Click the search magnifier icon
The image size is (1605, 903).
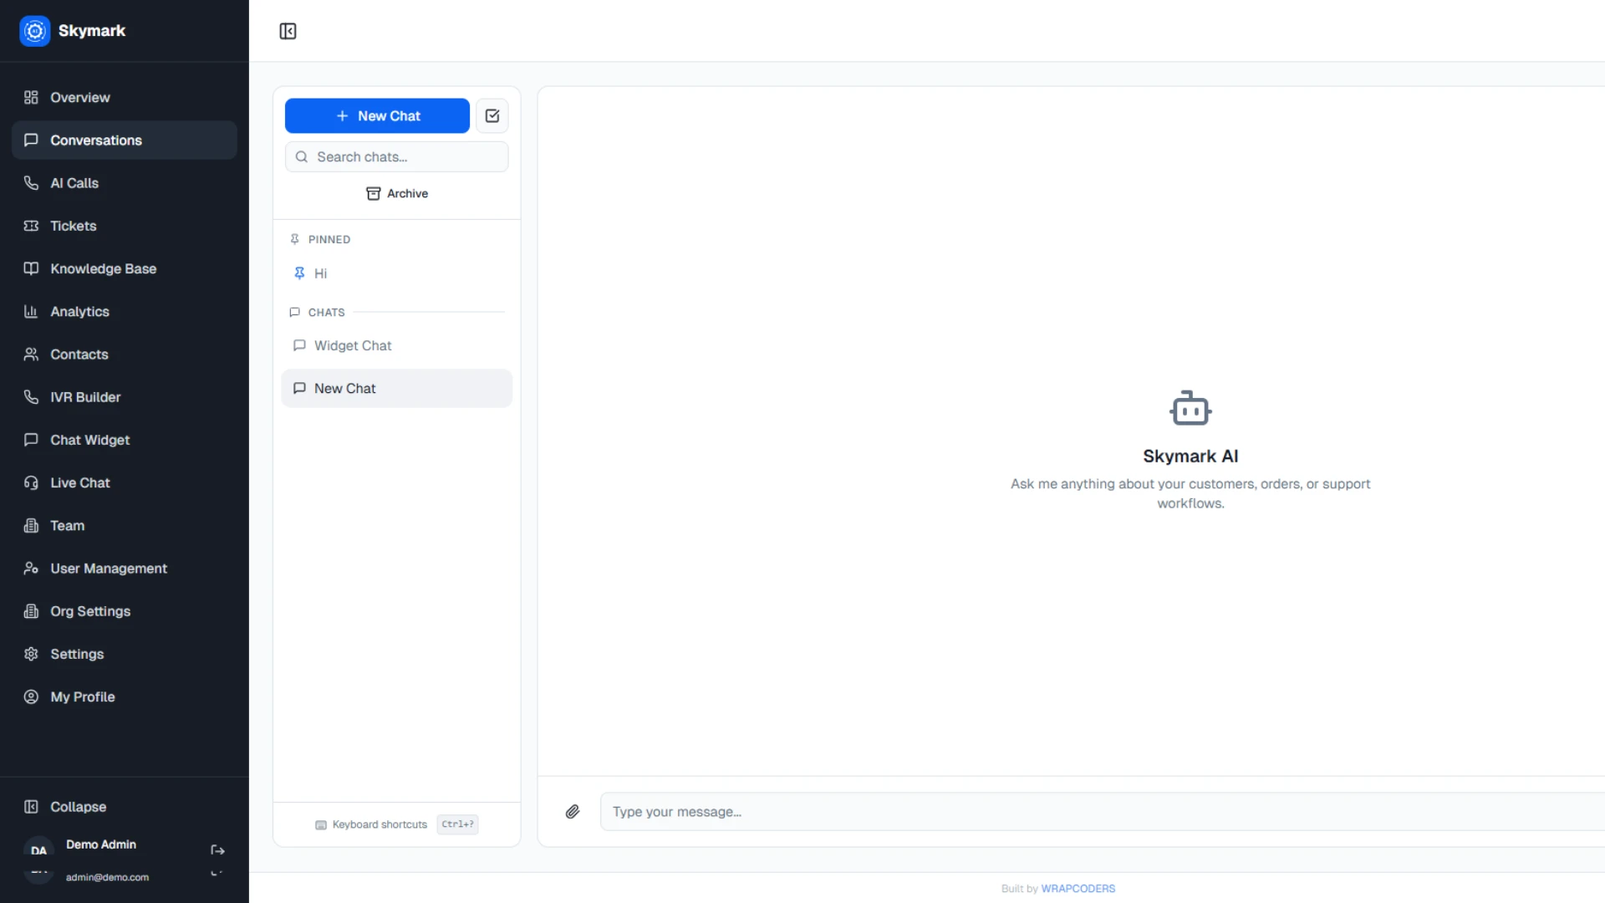pyautogui.click(x=302, y=156)
